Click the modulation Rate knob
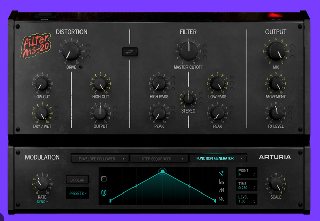This screenshot has height=221, width=320. coord(42,184)
